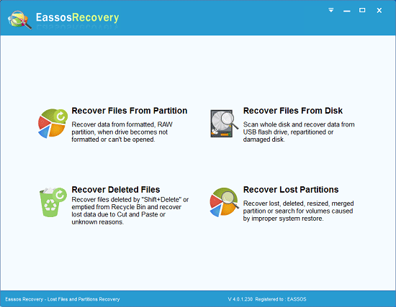The image size is (396, 307).
Task: Select the Recover Files From Disk heading
Action: click(x=293, y=111)
